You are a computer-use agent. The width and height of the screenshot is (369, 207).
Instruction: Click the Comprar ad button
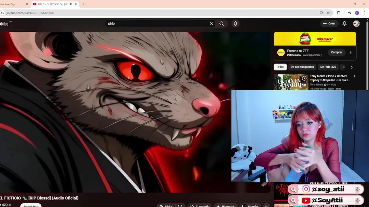pyautogui.click(x=336, y=53)
